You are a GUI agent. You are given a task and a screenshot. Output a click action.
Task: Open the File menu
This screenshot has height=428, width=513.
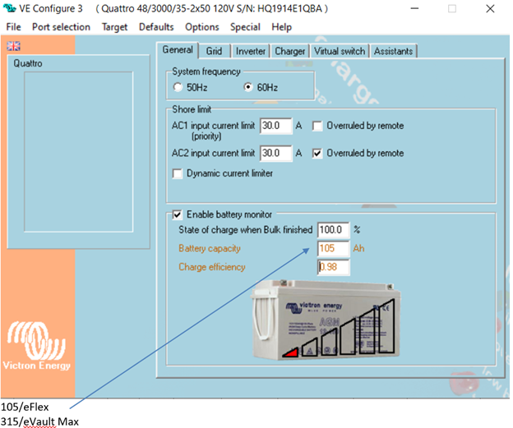coord(13,27)
